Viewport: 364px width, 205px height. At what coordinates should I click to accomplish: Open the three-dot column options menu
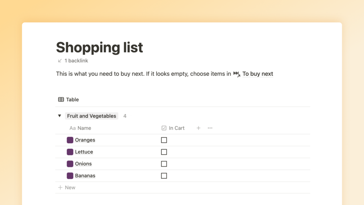210,128
